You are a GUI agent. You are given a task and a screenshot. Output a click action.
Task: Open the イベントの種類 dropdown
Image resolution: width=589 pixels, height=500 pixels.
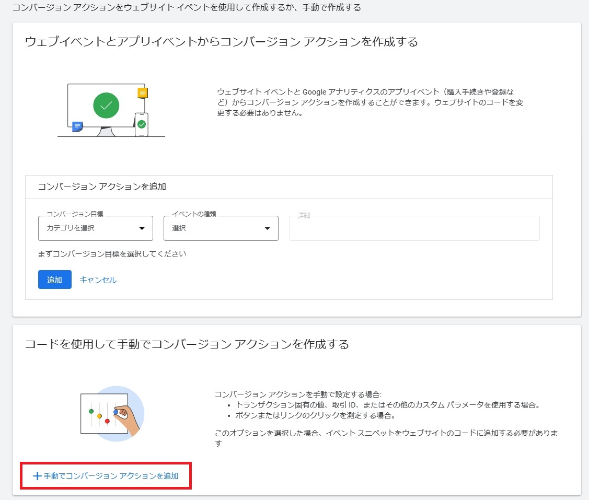[221, 228]
